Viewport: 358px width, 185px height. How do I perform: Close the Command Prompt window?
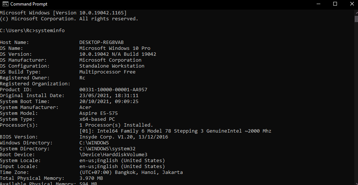click(x=352, y=4)
